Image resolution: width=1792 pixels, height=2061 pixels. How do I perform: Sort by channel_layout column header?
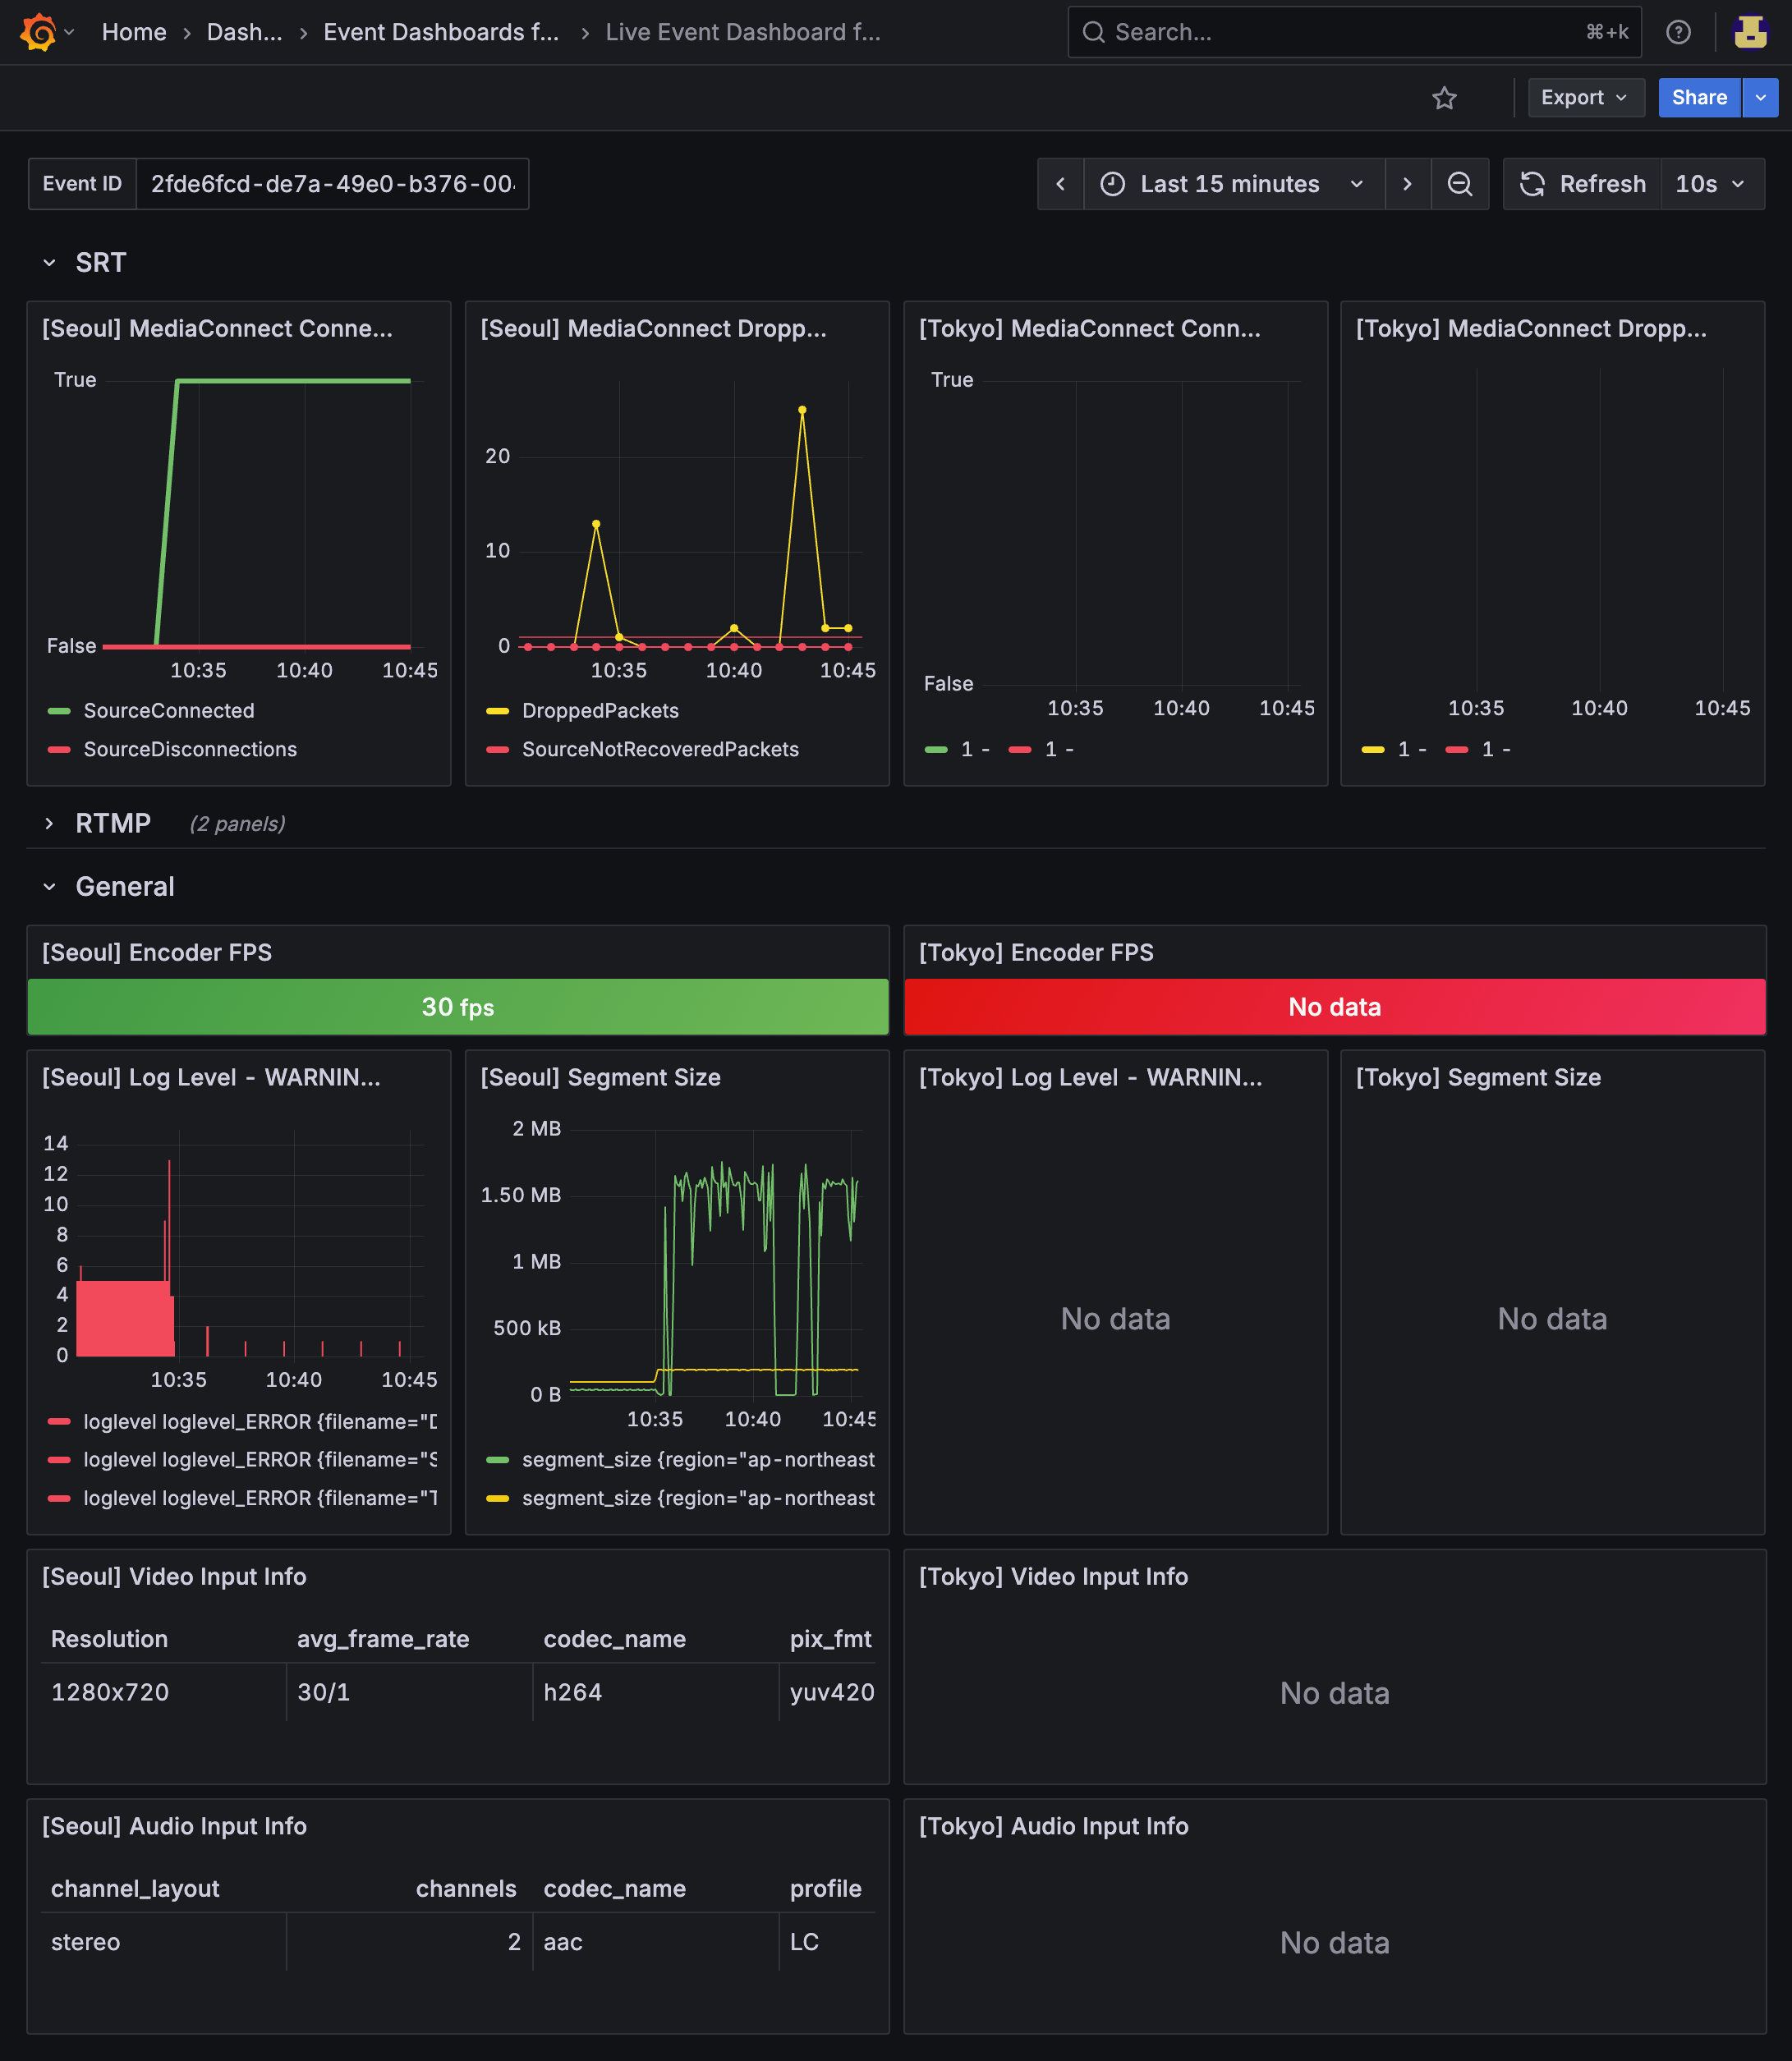pyautogui.click(x=135, y=1889)
